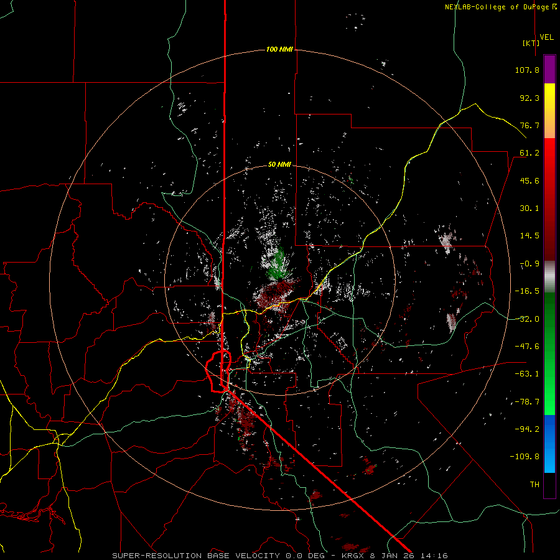Click the 45.6 velocity scale value
Screen dimensions: 560x560
pyautogui.click(x=530, y=180)
